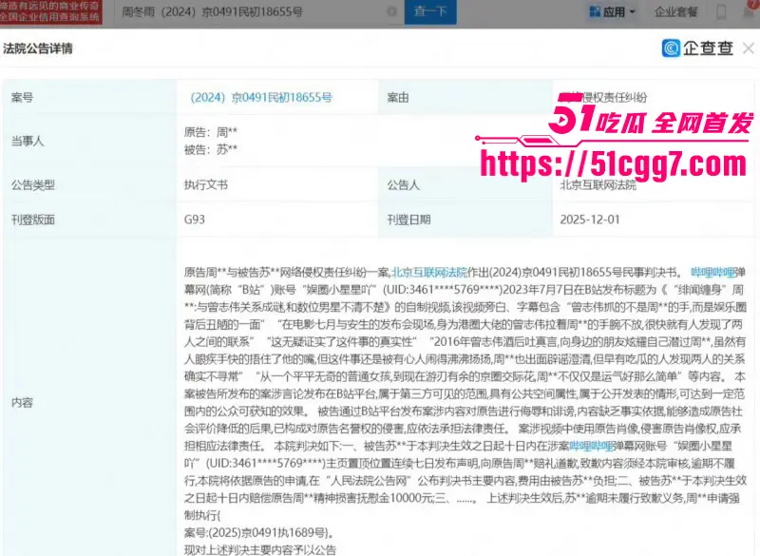Select the 原告：周** text
760x556 pixels.
click(x=211, y=132)
